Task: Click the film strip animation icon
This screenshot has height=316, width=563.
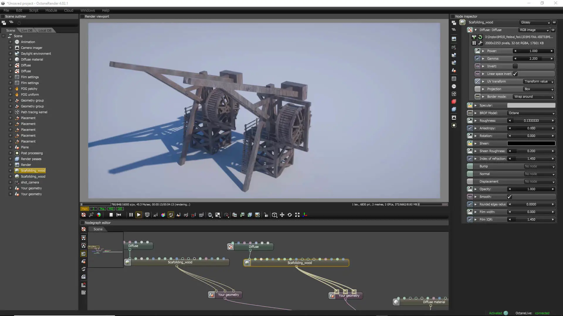Action: pyautogui.click(x=474, y=43)
